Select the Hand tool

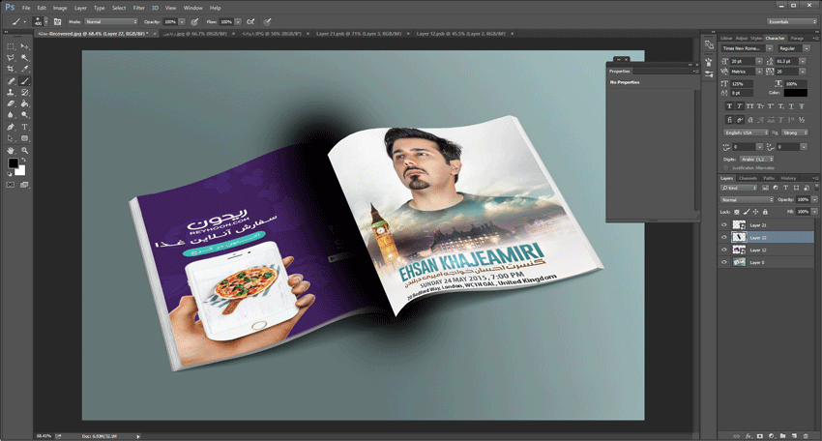(11, 150)
